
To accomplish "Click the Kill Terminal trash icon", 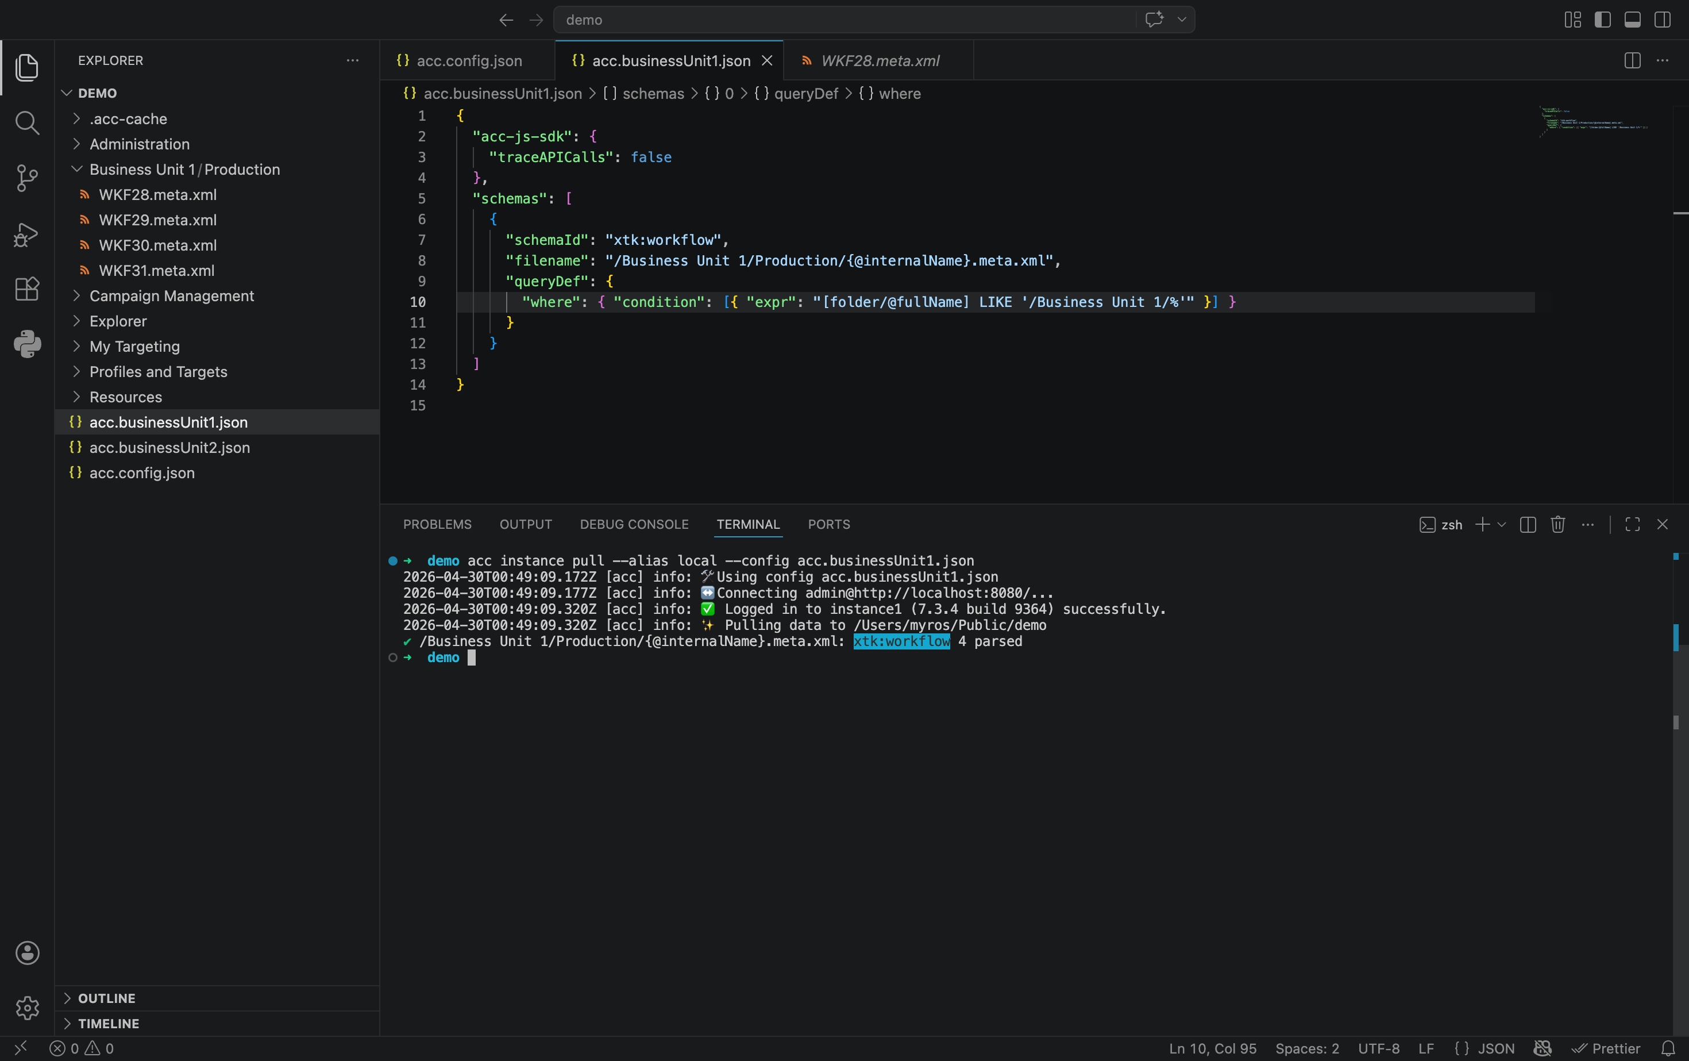I will coord(1558,524).
